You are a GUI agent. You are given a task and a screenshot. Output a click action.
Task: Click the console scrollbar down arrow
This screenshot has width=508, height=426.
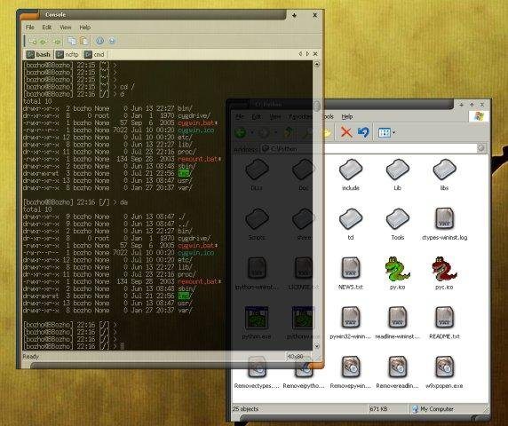pyautogui.click(x=317, y=346)
